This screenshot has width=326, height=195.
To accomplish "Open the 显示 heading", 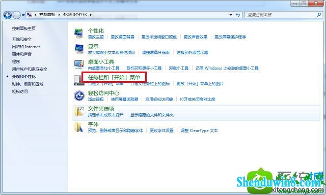I will (x=93, y=46).
